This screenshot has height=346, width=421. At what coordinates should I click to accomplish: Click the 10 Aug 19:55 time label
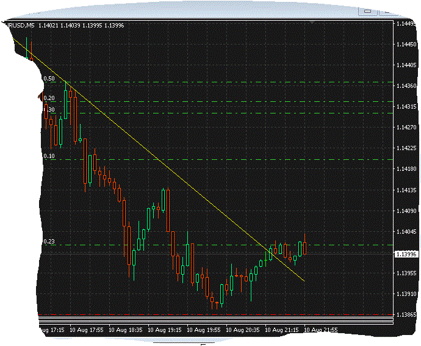tap(203, 330)
